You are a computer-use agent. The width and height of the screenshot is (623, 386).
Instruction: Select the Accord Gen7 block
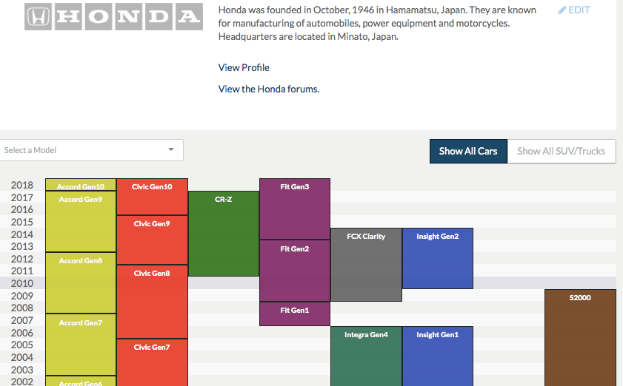(x=81, y=345)
